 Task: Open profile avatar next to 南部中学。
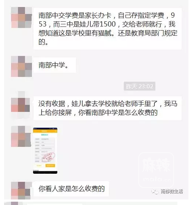(22, 66)
